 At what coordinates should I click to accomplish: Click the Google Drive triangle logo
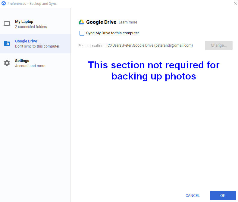point(81,22)
